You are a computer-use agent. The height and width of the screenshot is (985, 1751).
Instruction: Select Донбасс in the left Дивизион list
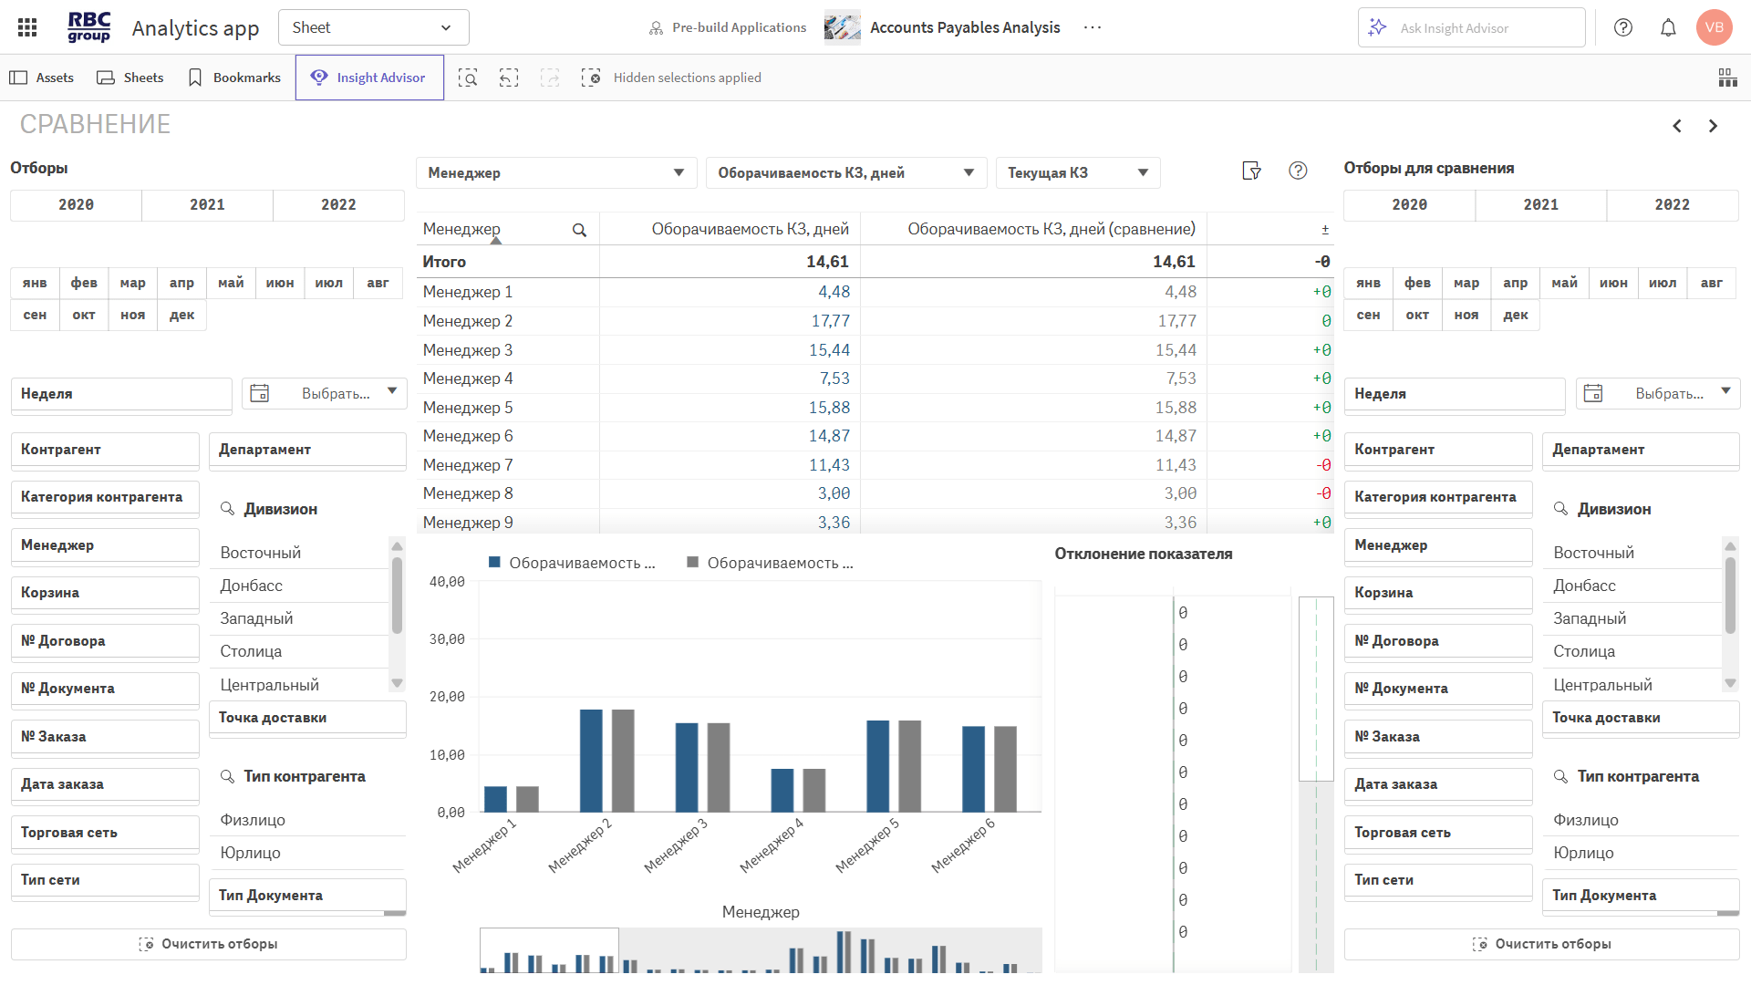coord(252,586)
